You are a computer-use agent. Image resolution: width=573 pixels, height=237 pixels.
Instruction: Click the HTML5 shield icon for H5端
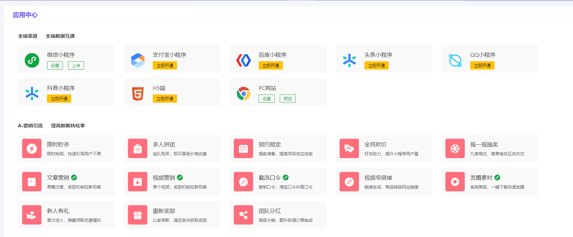click(x=138, y=93)
